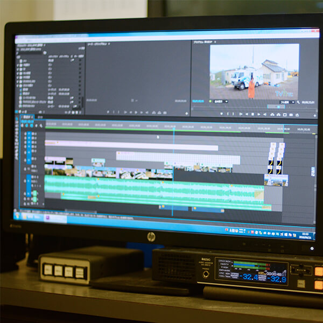Click the Program monitor video preview

pyautogui.click(x=254, y=72)
